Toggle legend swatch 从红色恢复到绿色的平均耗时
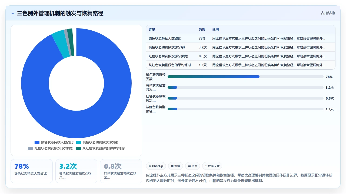 tap(78, 148)
